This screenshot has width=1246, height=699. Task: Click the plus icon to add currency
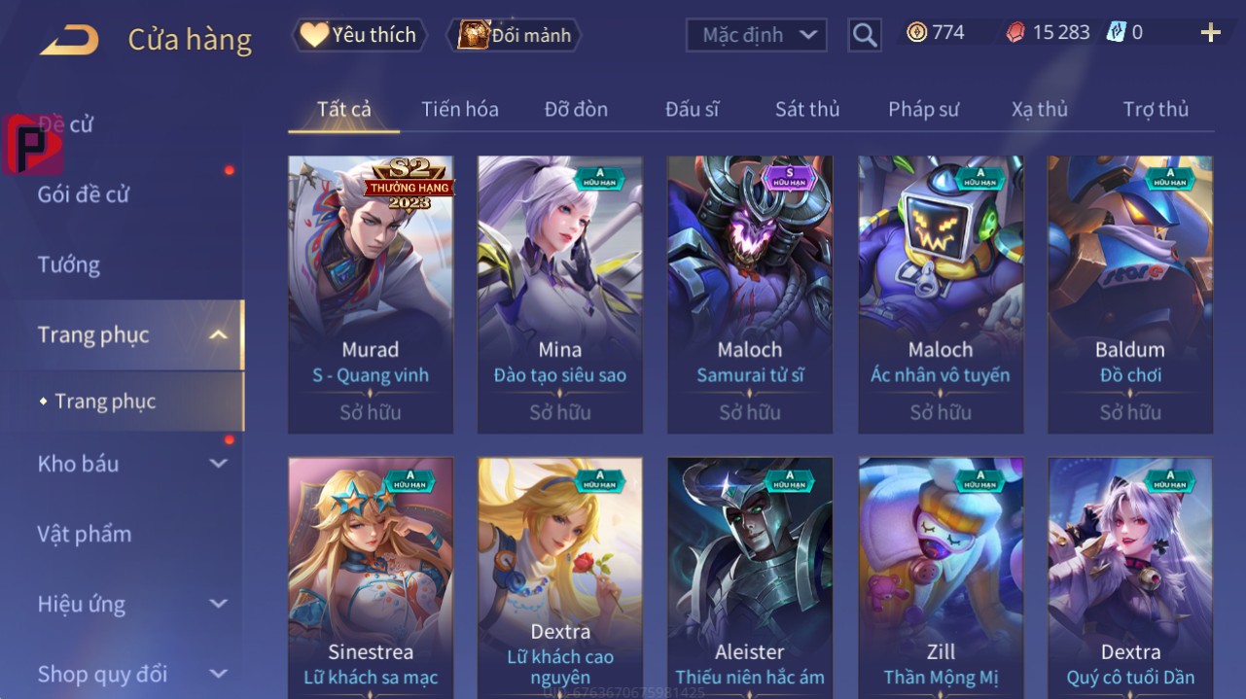[1210, 34]
